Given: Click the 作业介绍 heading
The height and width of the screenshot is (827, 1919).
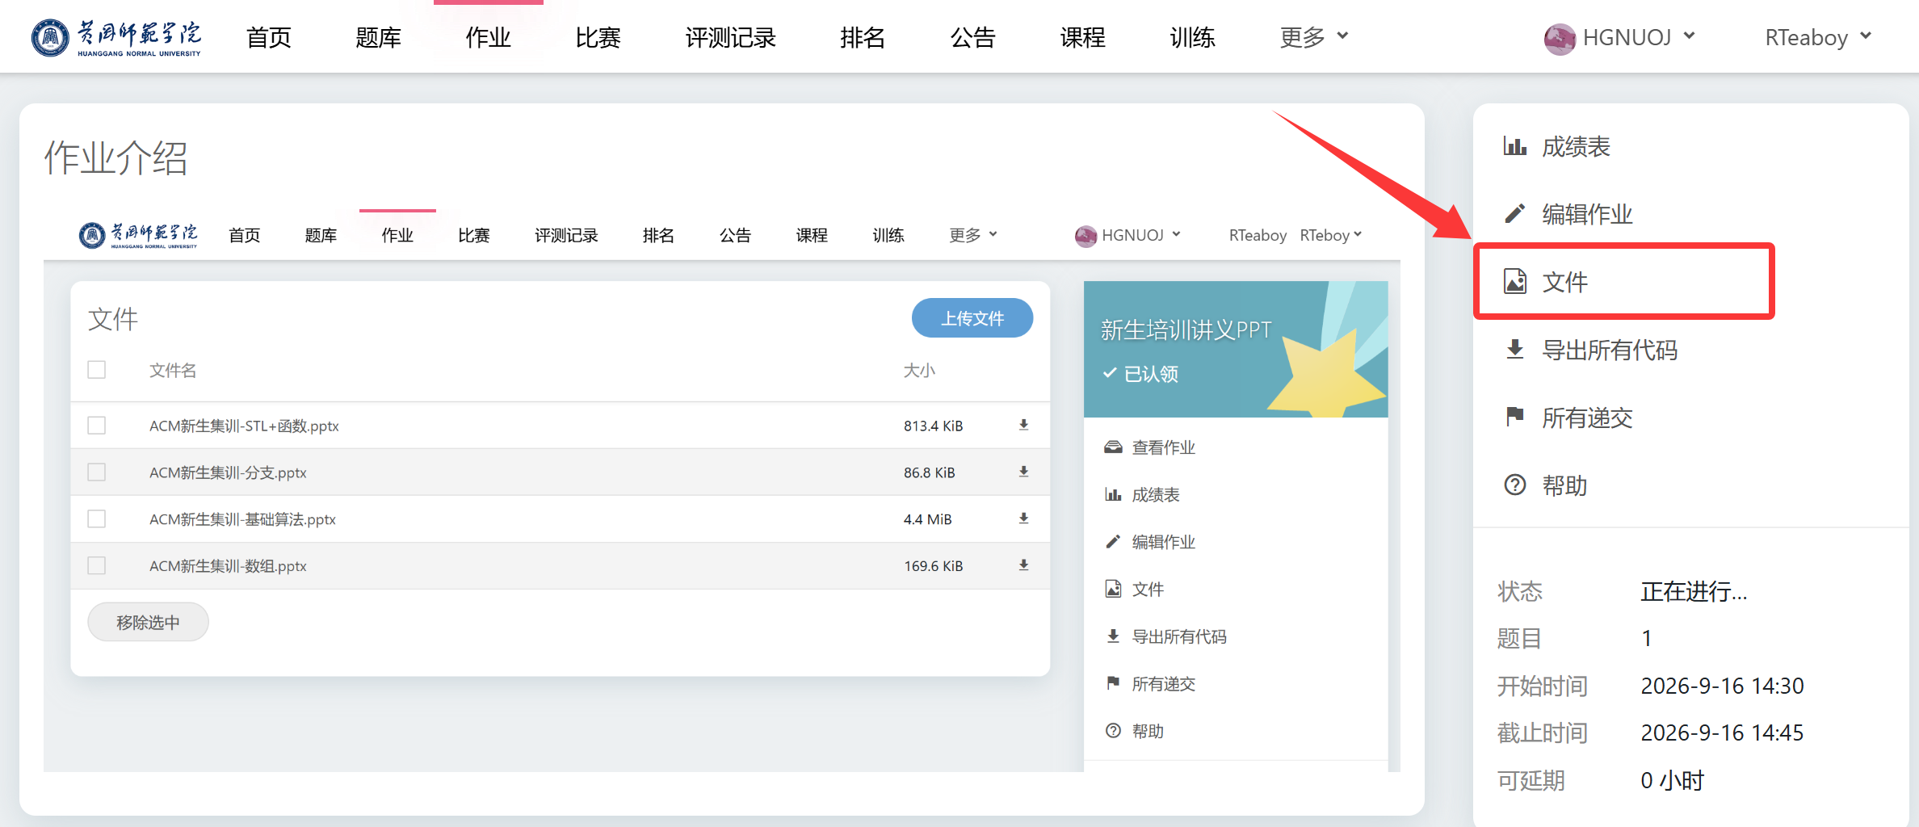Looking at the screenshot, I should 115,157.
